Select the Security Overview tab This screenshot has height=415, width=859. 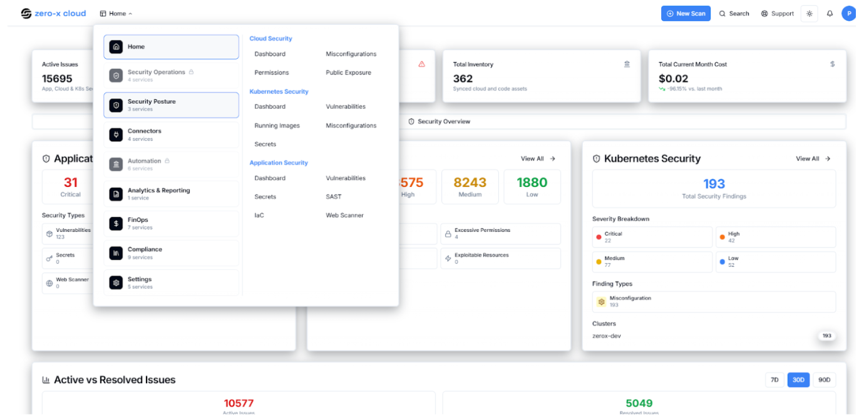point(439,121)
